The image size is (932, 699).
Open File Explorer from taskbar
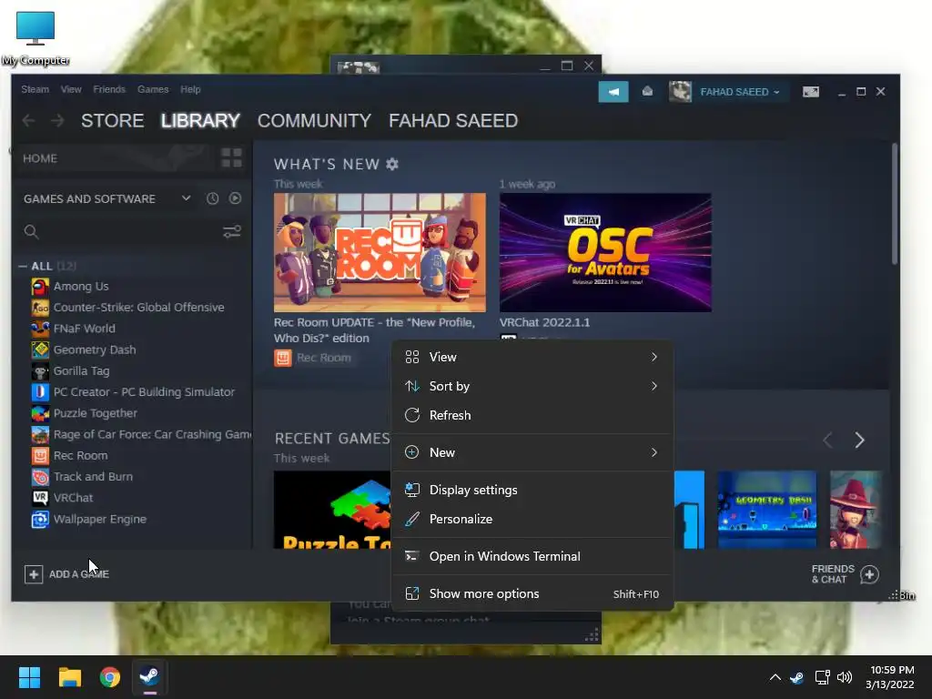(69, 677)
